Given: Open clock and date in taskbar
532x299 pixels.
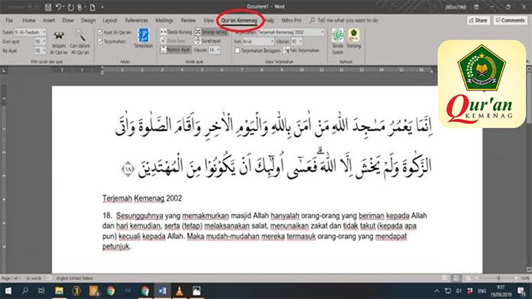Looking at the screenshot, I should point(501,291).
